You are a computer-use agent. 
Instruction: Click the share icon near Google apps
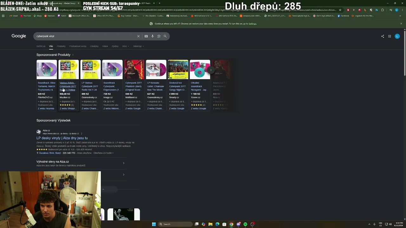[x=383, y=36]
